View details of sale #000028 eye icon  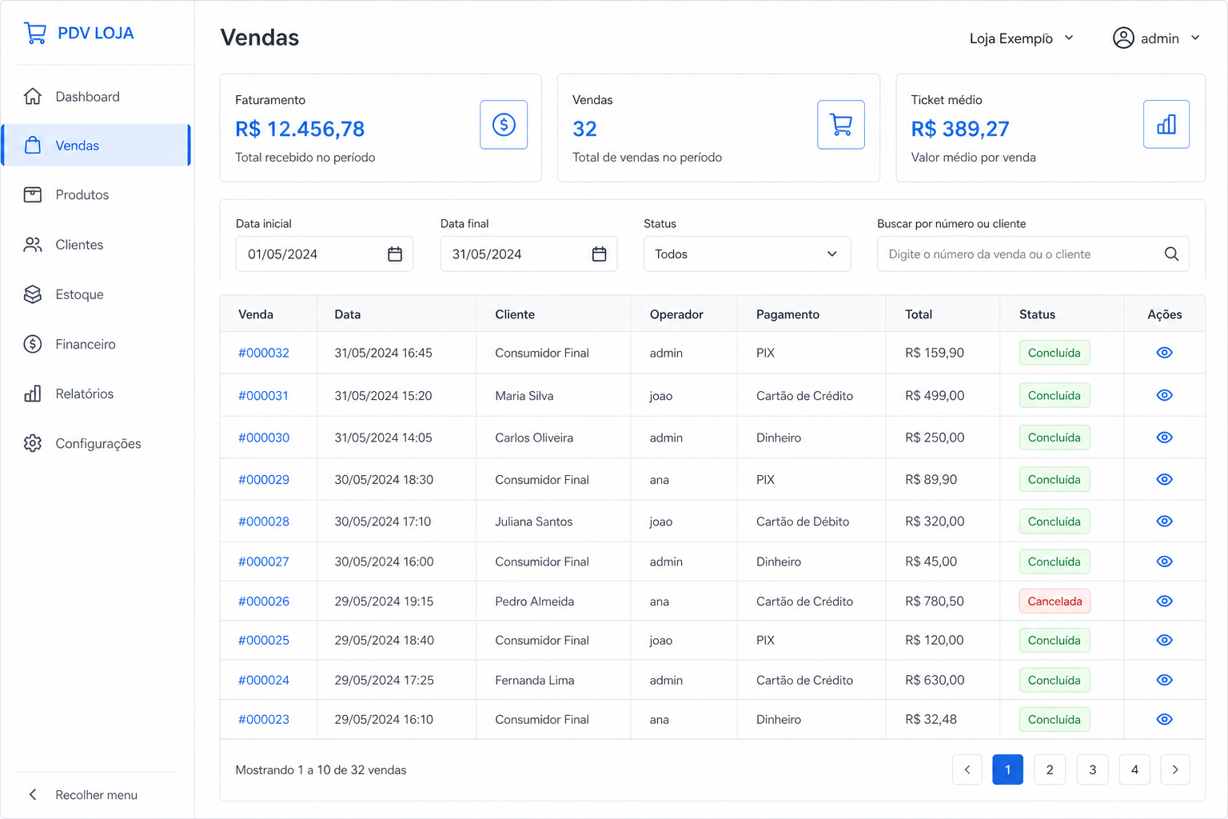[x=1165, y=521]
